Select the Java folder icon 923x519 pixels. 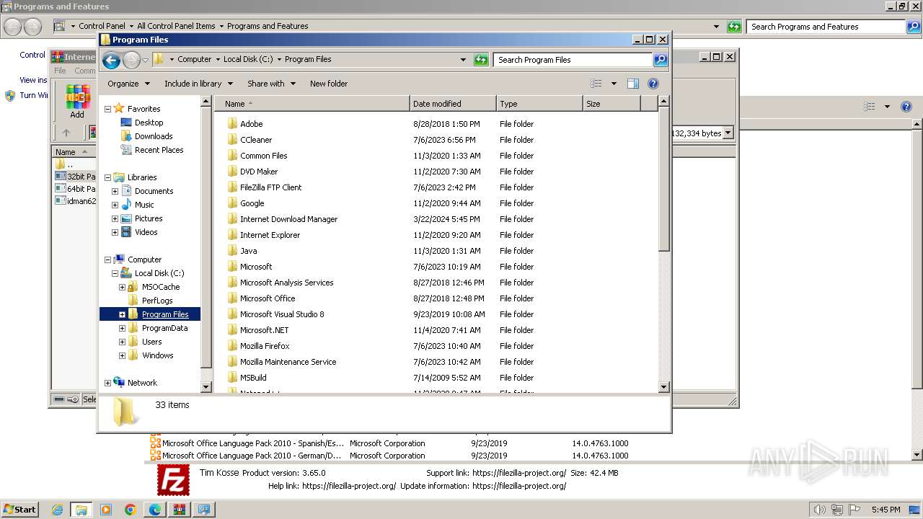(x=232, y=251)
